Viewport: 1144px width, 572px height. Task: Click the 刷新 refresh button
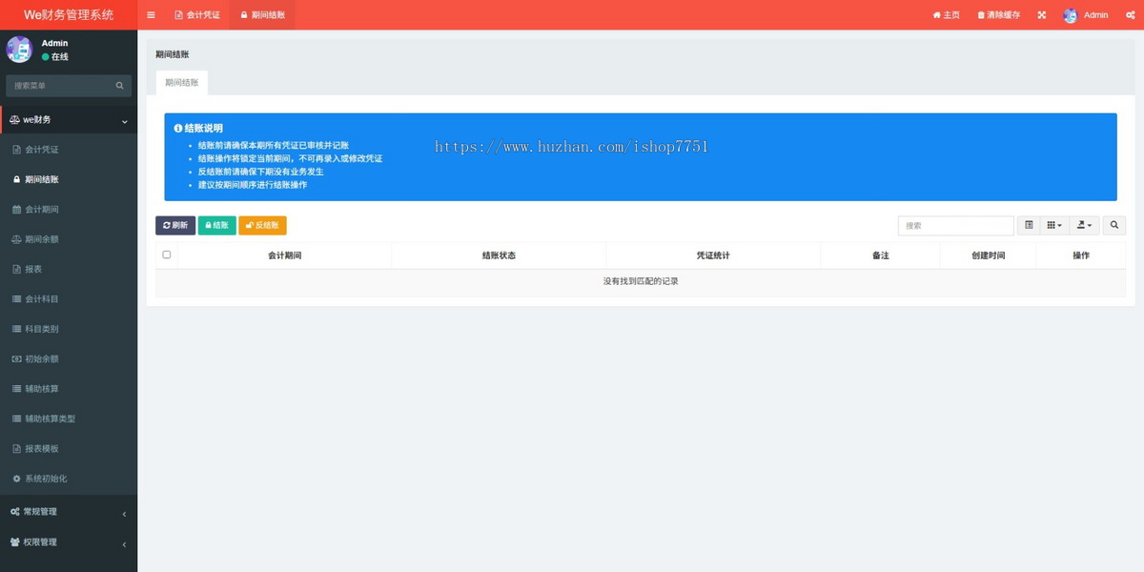click(x=175, y=226)
